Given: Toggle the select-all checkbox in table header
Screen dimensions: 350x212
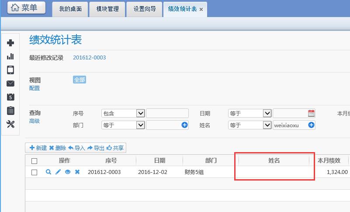Looking at the screenshot, I should [34, 161].
